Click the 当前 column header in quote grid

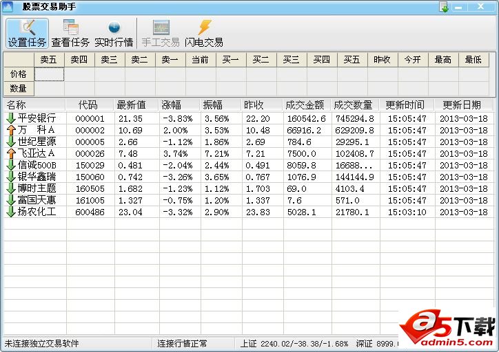[201, 60]
